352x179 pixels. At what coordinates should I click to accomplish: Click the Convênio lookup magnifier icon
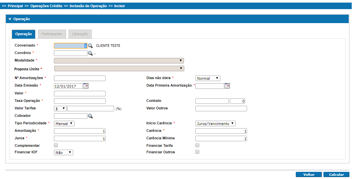tap(90, 53)
